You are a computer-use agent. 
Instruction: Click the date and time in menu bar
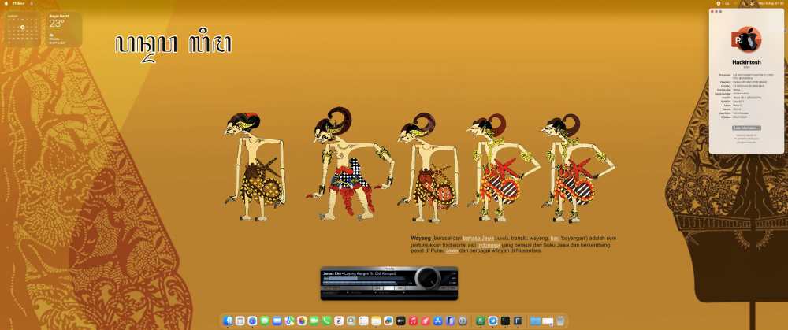tap(771, 3)
